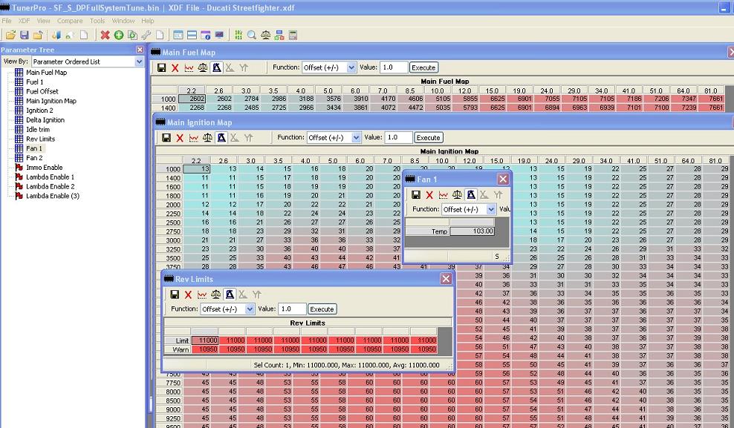Click the calculator icon in main toolbar
Image resolution: width=734 pixels, height=428 pixels.
293,35
